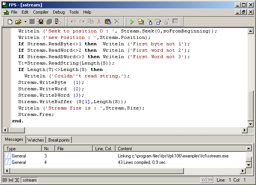This screenshot has width=256, height=185.
Task: Click the editor vertical scrollbar down arrow
Action: click(250, 124)
